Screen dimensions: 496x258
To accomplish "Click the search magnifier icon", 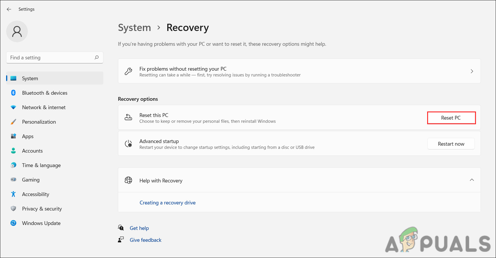I will click(x=97, y=58).
